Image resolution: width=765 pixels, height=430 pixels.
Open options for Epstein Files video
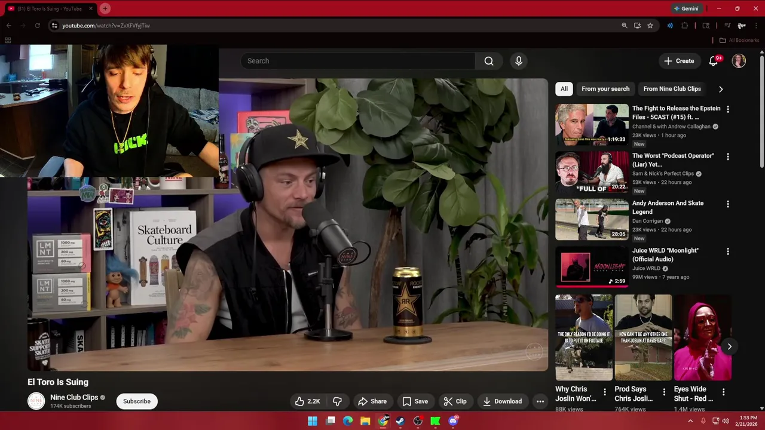(x=727, y=109)
